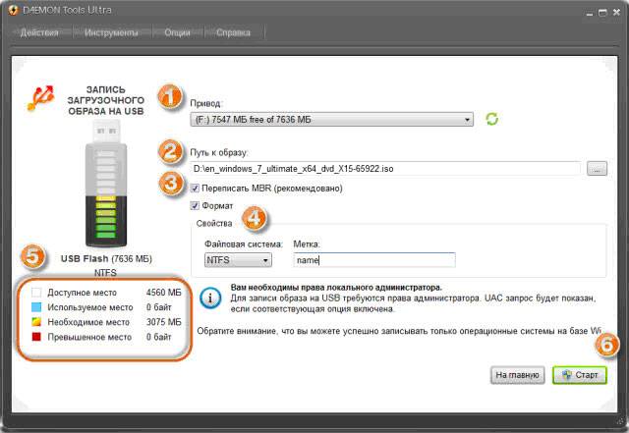Click the orange number 5 step marker

[x=33, y=257]
